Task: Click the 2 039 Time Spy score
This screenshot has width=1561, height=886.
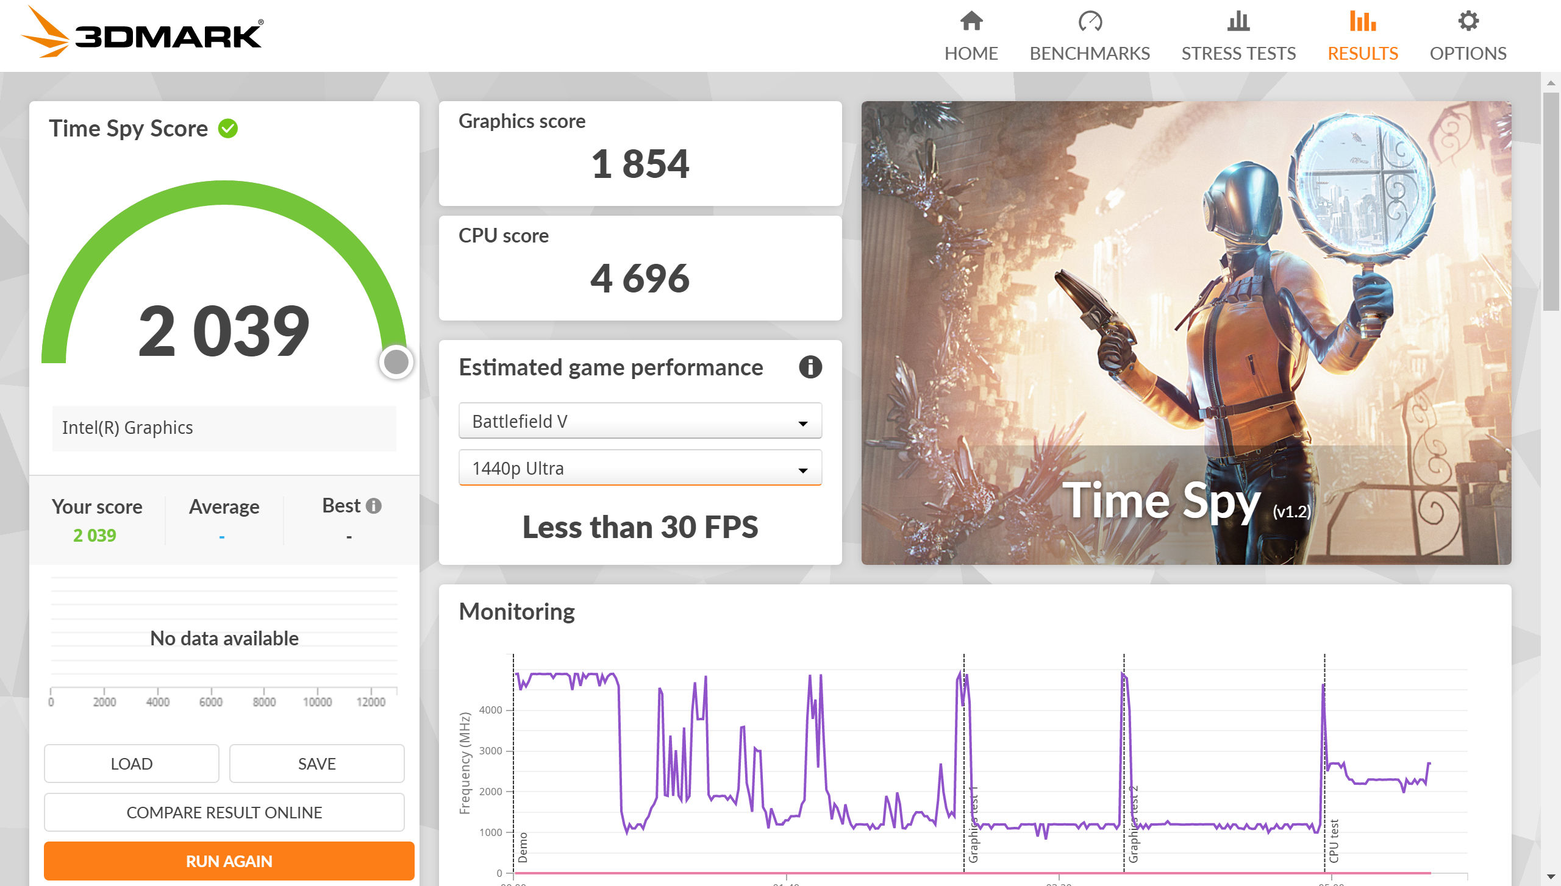Action: [x=224, y=331]
